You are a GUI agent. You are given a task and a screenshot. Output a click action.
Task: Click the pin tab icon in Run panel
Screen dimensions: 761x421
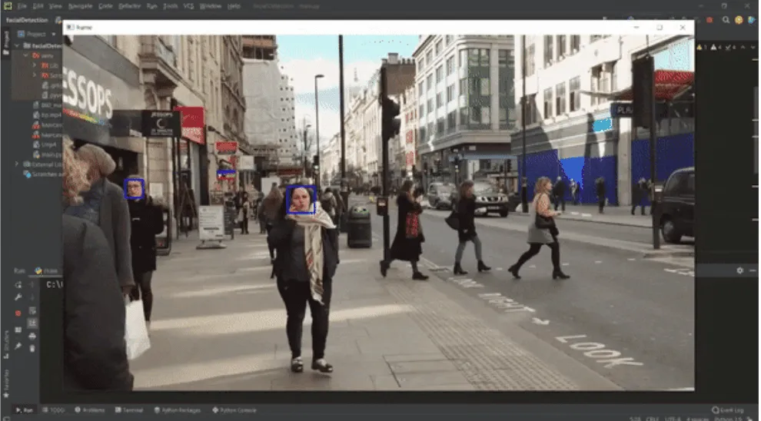(18, 348)
